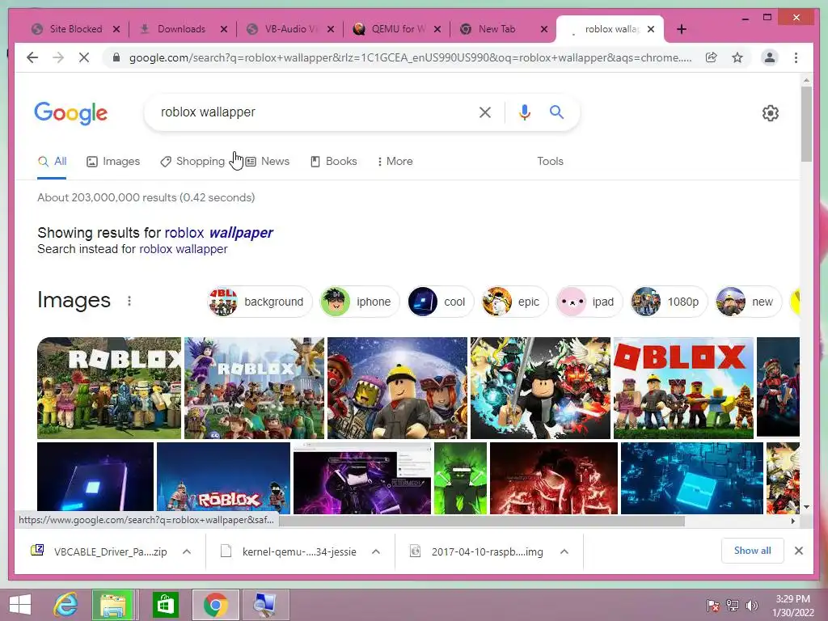Open Images section three-dot options
This screenshot has width=828, height=621.
[x=129, y=301]
